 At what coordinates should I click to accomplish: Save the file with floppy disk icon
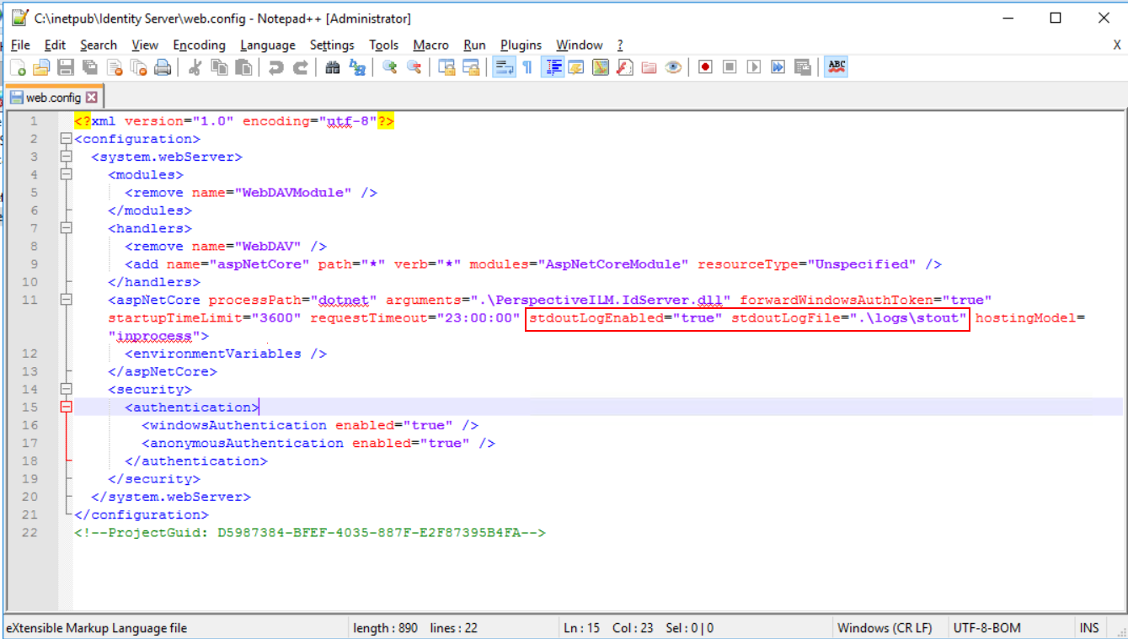(x=66, y=68)
